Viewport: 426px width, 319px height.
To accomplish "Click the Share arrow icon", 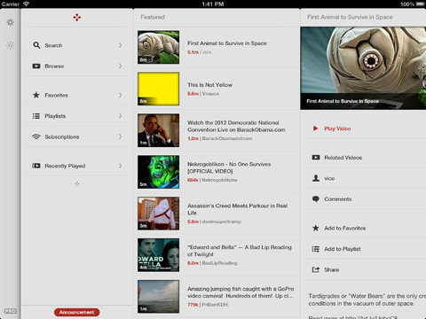I will tap(316, 269).
